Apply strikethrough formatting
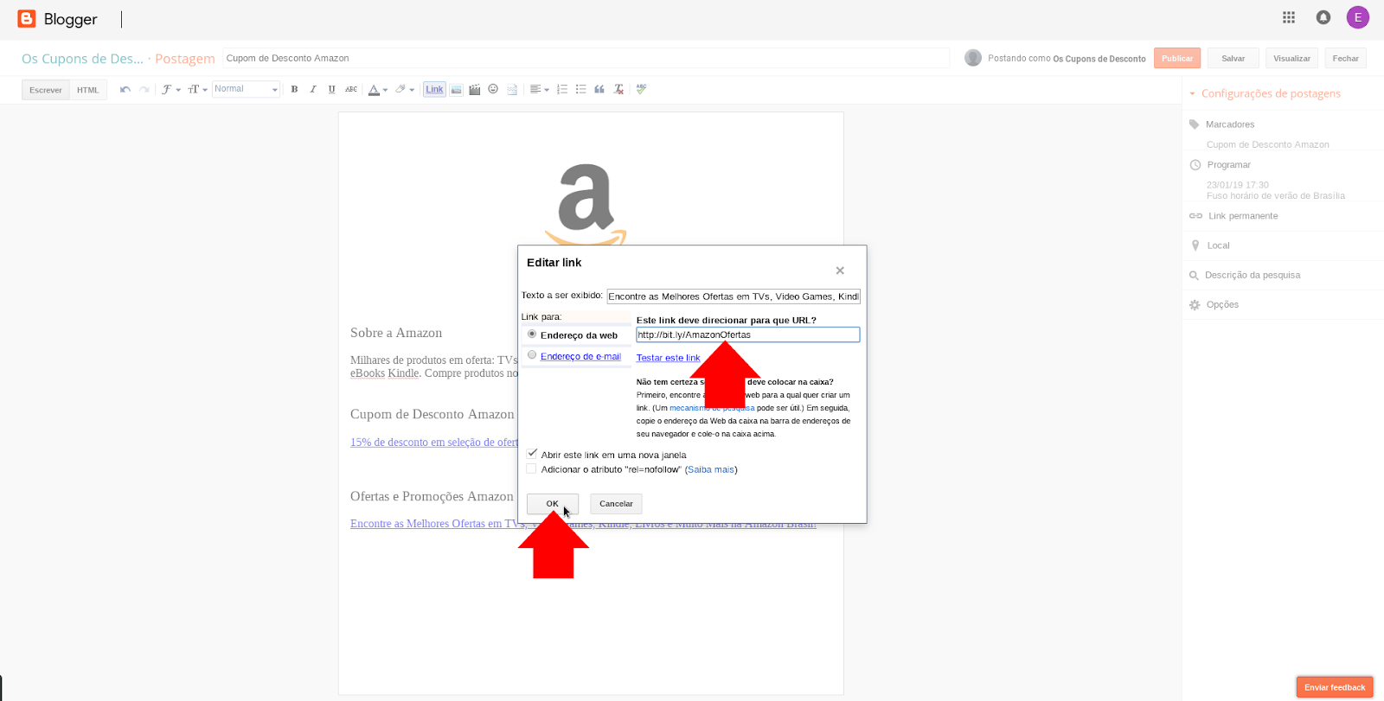Viewport: 1384px width, 701px height. pos(351,89)
